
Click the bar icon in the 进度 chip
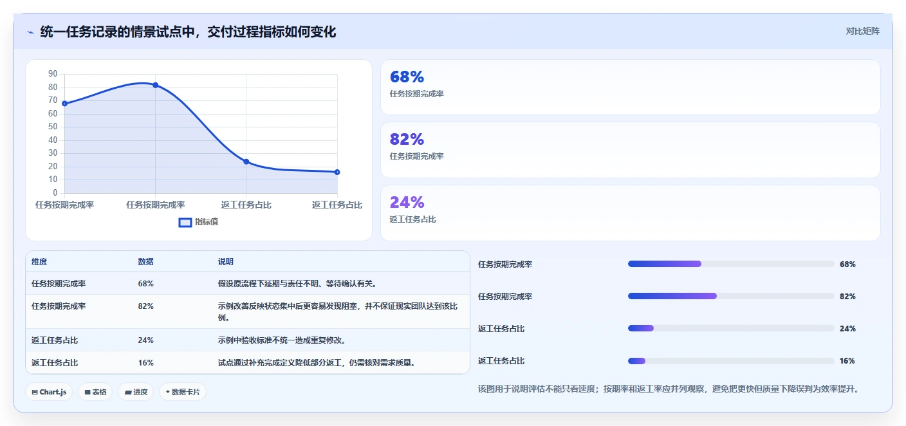pyautogui.click(x=127, y=392)
